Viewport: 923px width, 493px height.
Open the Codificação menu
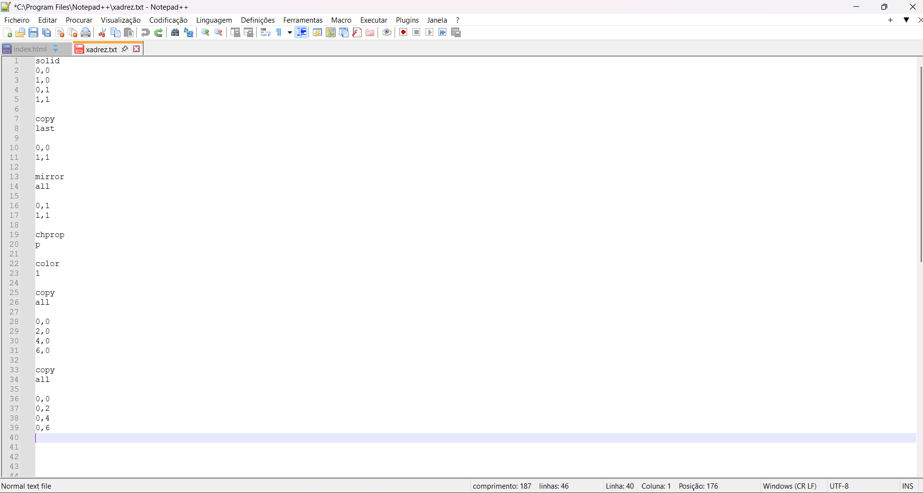pyautogui.click(x=168, y=20)
